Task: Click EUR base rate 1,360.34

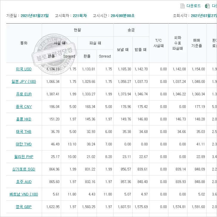Action: pyautogui.click(x=198, y=94)
